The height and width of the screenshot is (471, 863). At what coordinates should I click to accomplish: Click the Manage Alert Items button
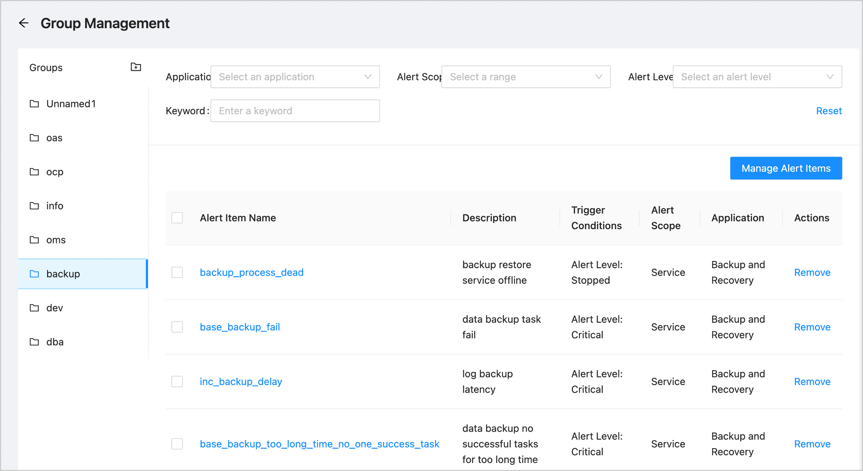786,168
